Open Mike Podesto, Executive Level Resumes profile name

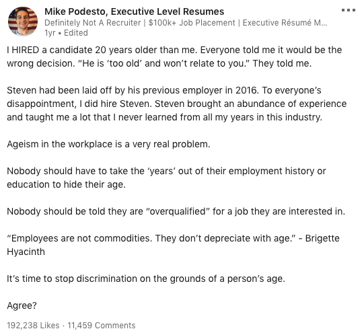pyautogui.click(x=134, y=11)
